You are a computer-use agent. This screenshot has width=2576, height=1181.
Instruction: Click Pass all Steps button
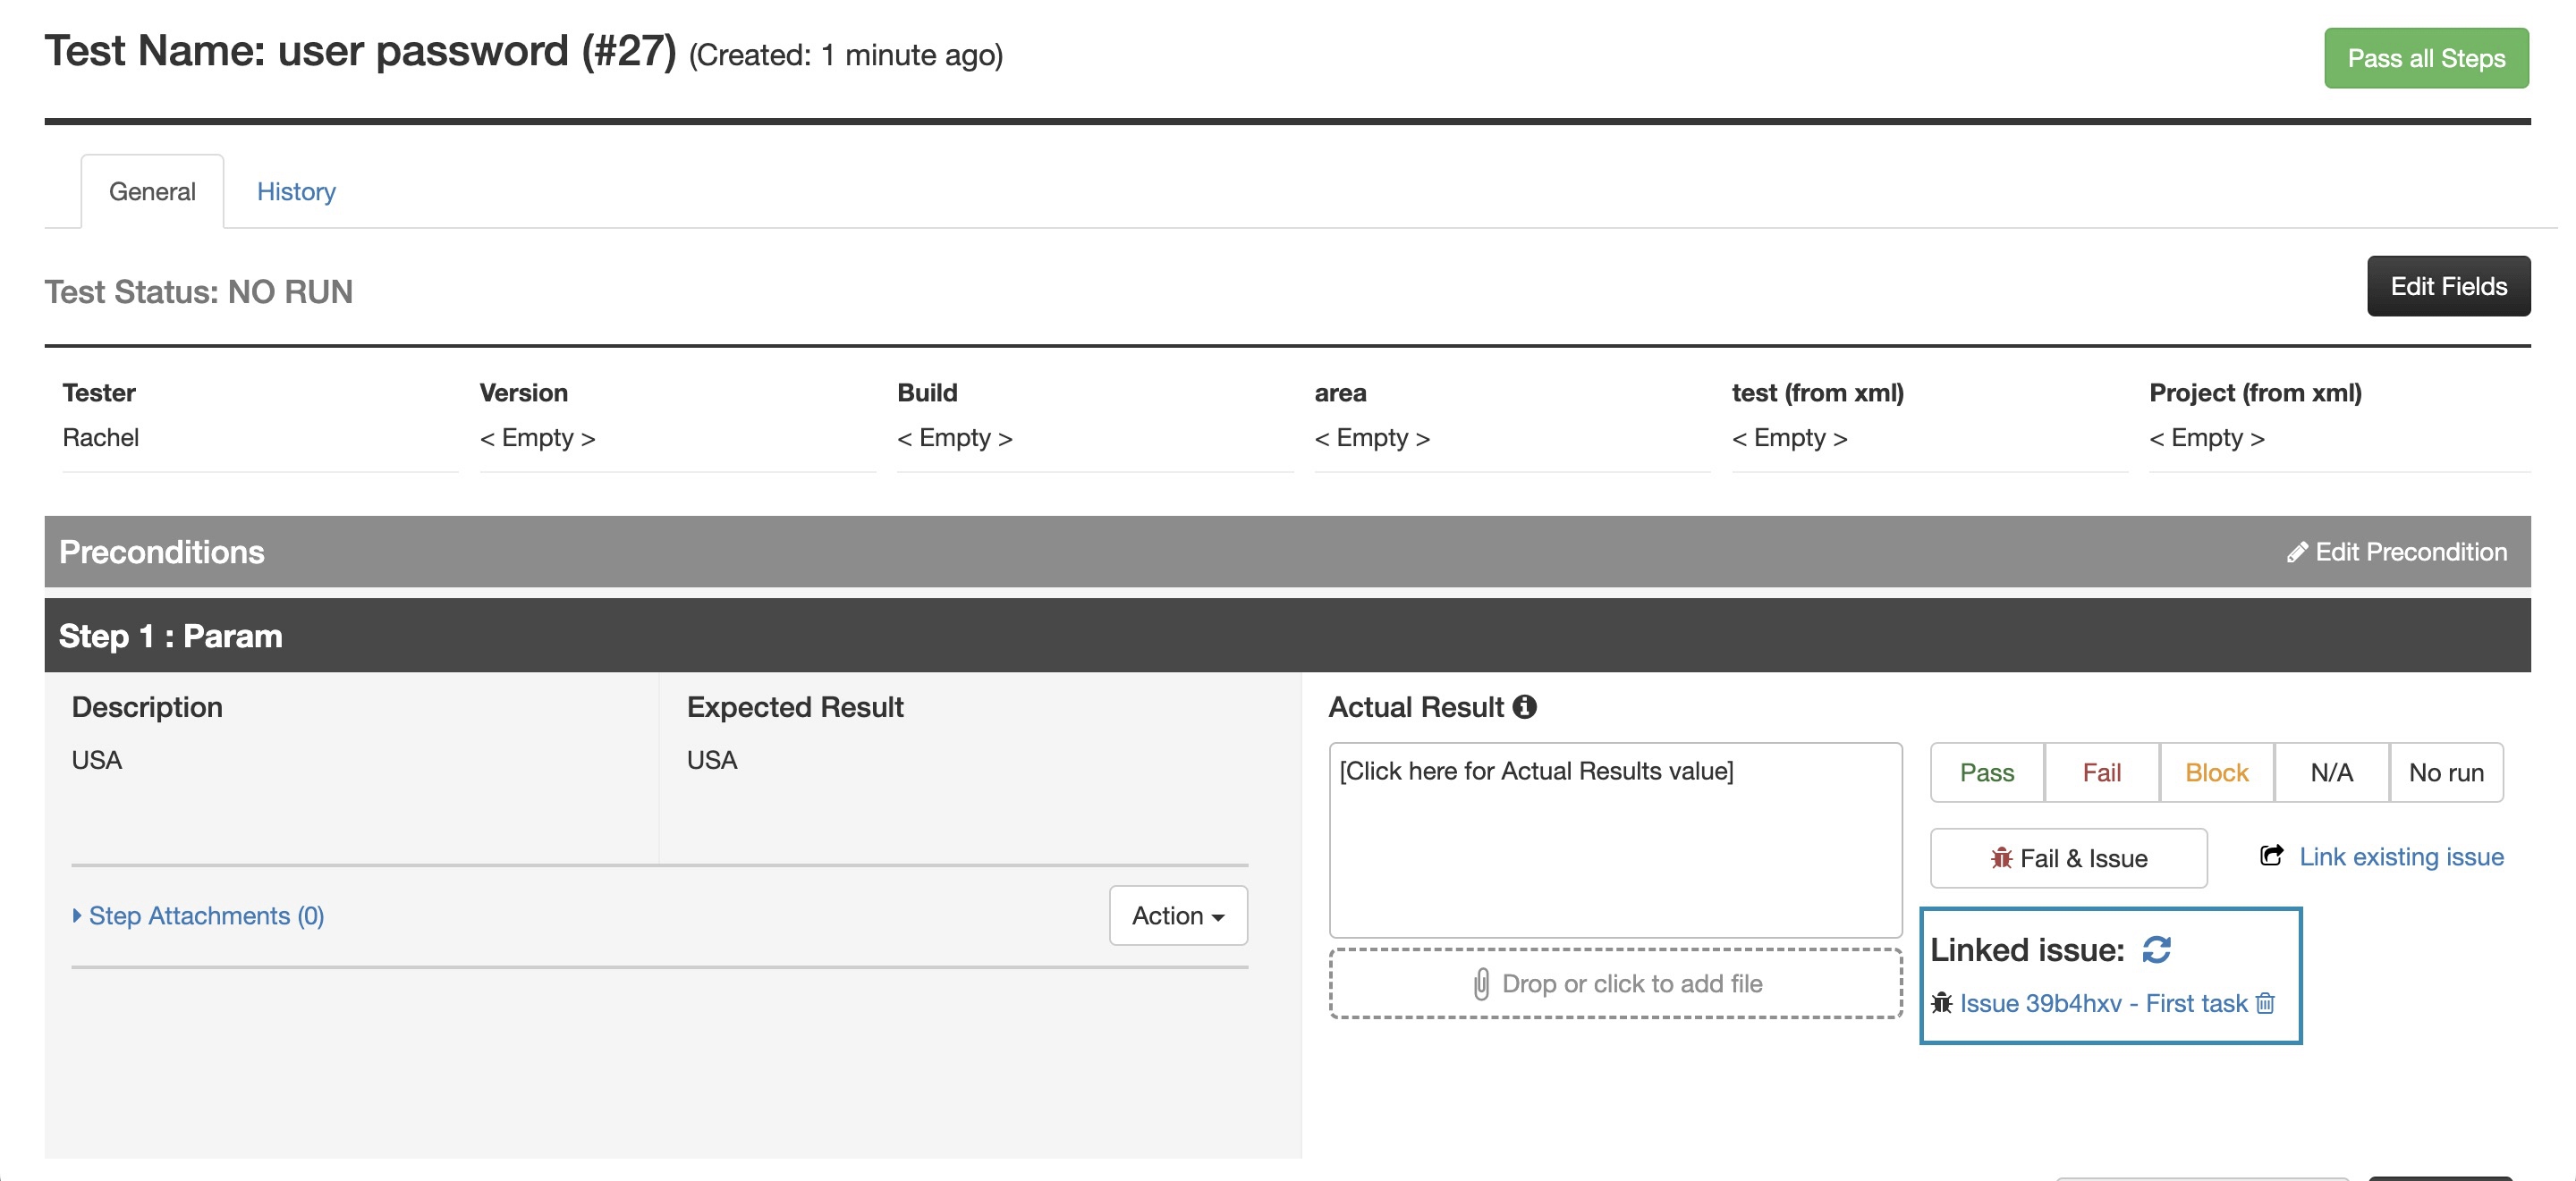[x=2426, y=58]
